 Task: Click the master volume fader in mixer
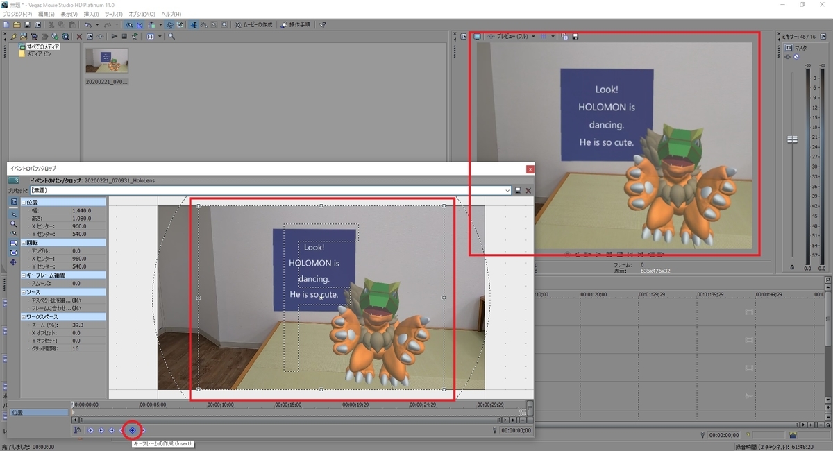[x=792, y=139]
